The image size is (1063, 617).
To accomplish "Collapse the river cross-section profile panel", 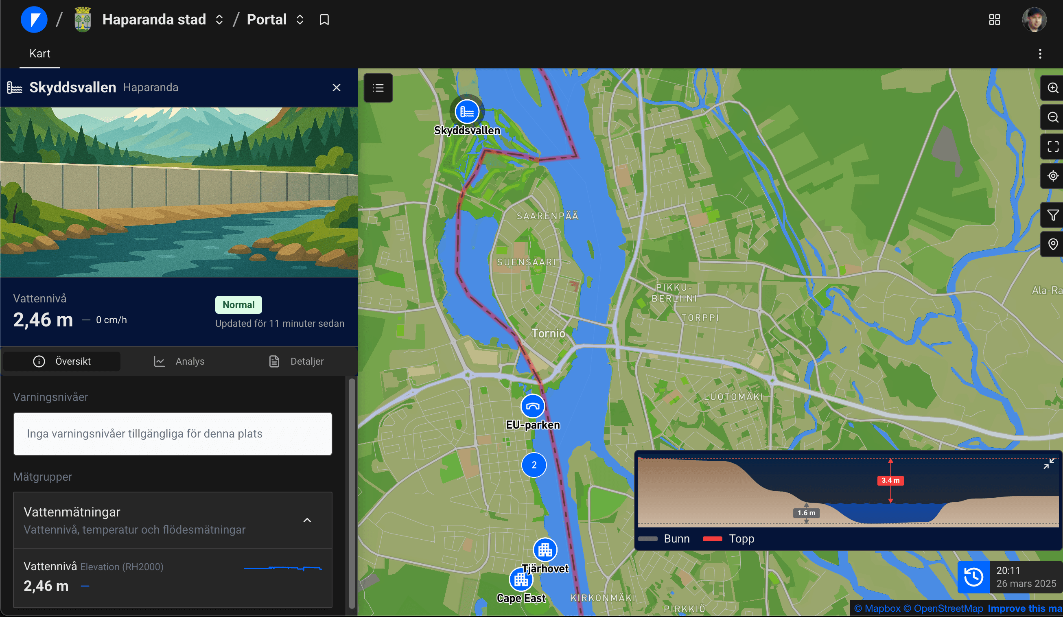I will (x=1049, y=464).
